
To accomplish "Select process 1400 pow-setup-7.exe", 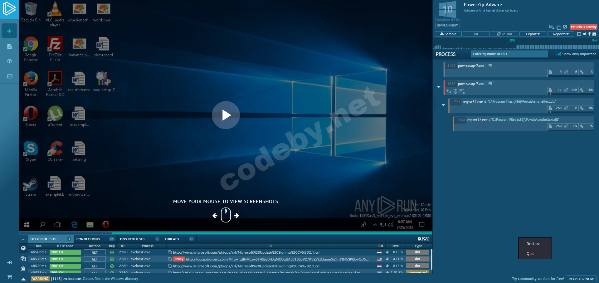I will [519, 69].
